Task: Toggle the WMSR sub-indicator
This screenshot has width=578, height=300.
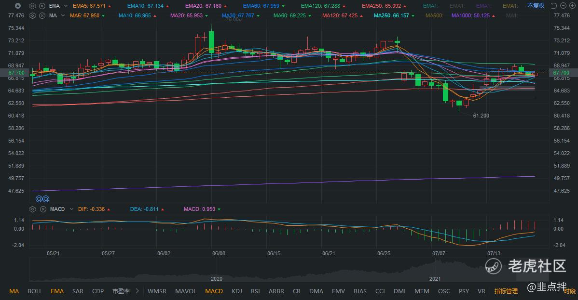Action: point(157,291)
